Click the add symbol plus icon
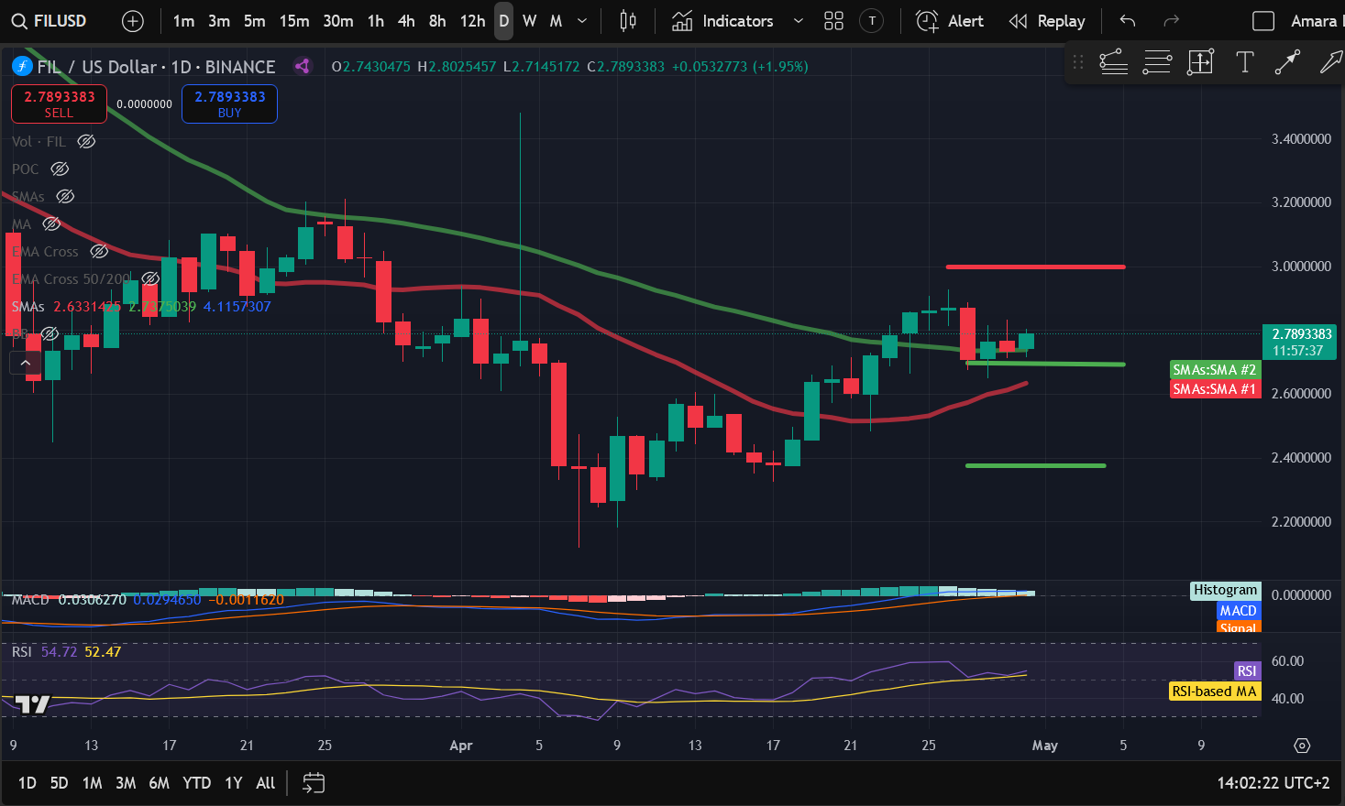 tap(133, 21)
